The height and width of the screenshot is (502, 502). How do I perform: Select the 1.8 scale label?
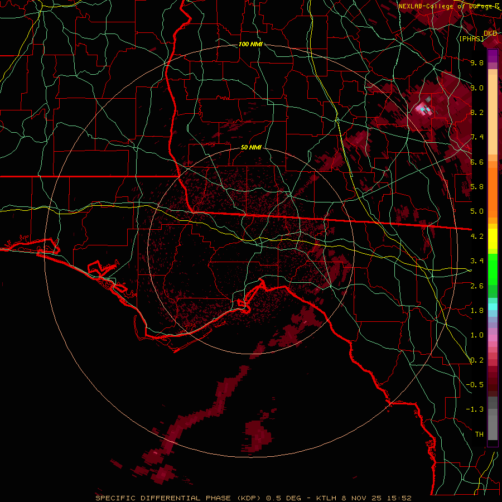point(477,311)
